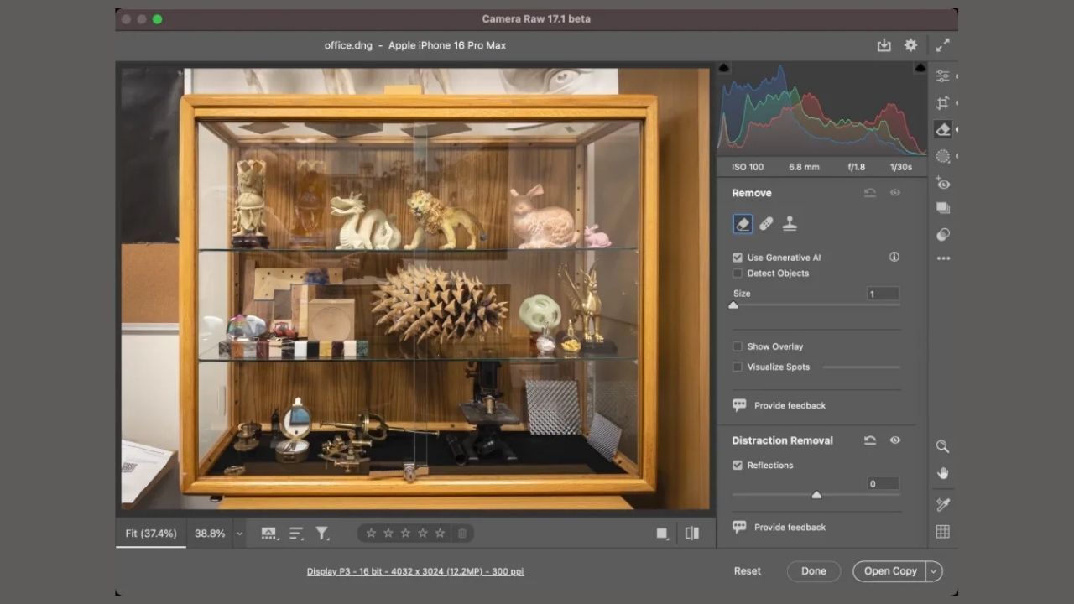The height and width of the screenshot is (604, 1074).
Task: Click the Done button
Action: pos(813,570)
